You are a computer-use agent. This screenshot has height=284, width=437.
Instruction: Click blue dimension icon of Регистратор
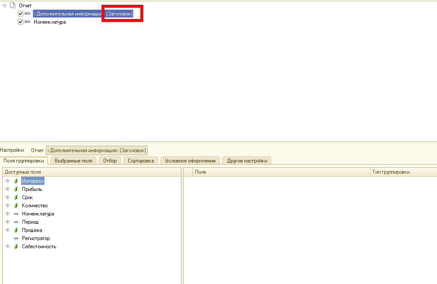click(x=16, y=238)
